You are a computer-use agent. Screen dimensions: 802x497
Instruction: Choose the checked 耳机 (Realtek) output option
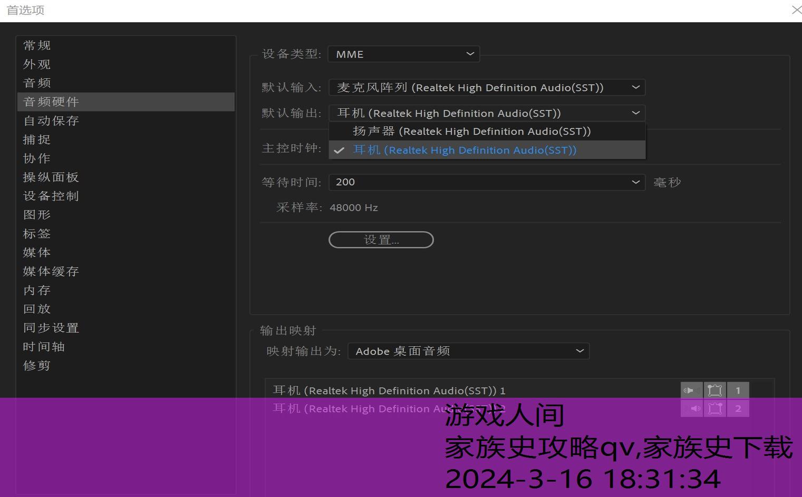pos(487,150)
